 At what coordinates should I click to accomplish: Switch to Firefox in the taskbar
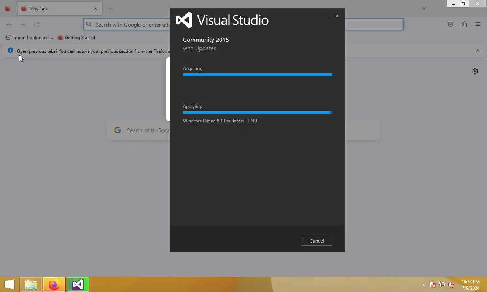[x=54, y=284]
